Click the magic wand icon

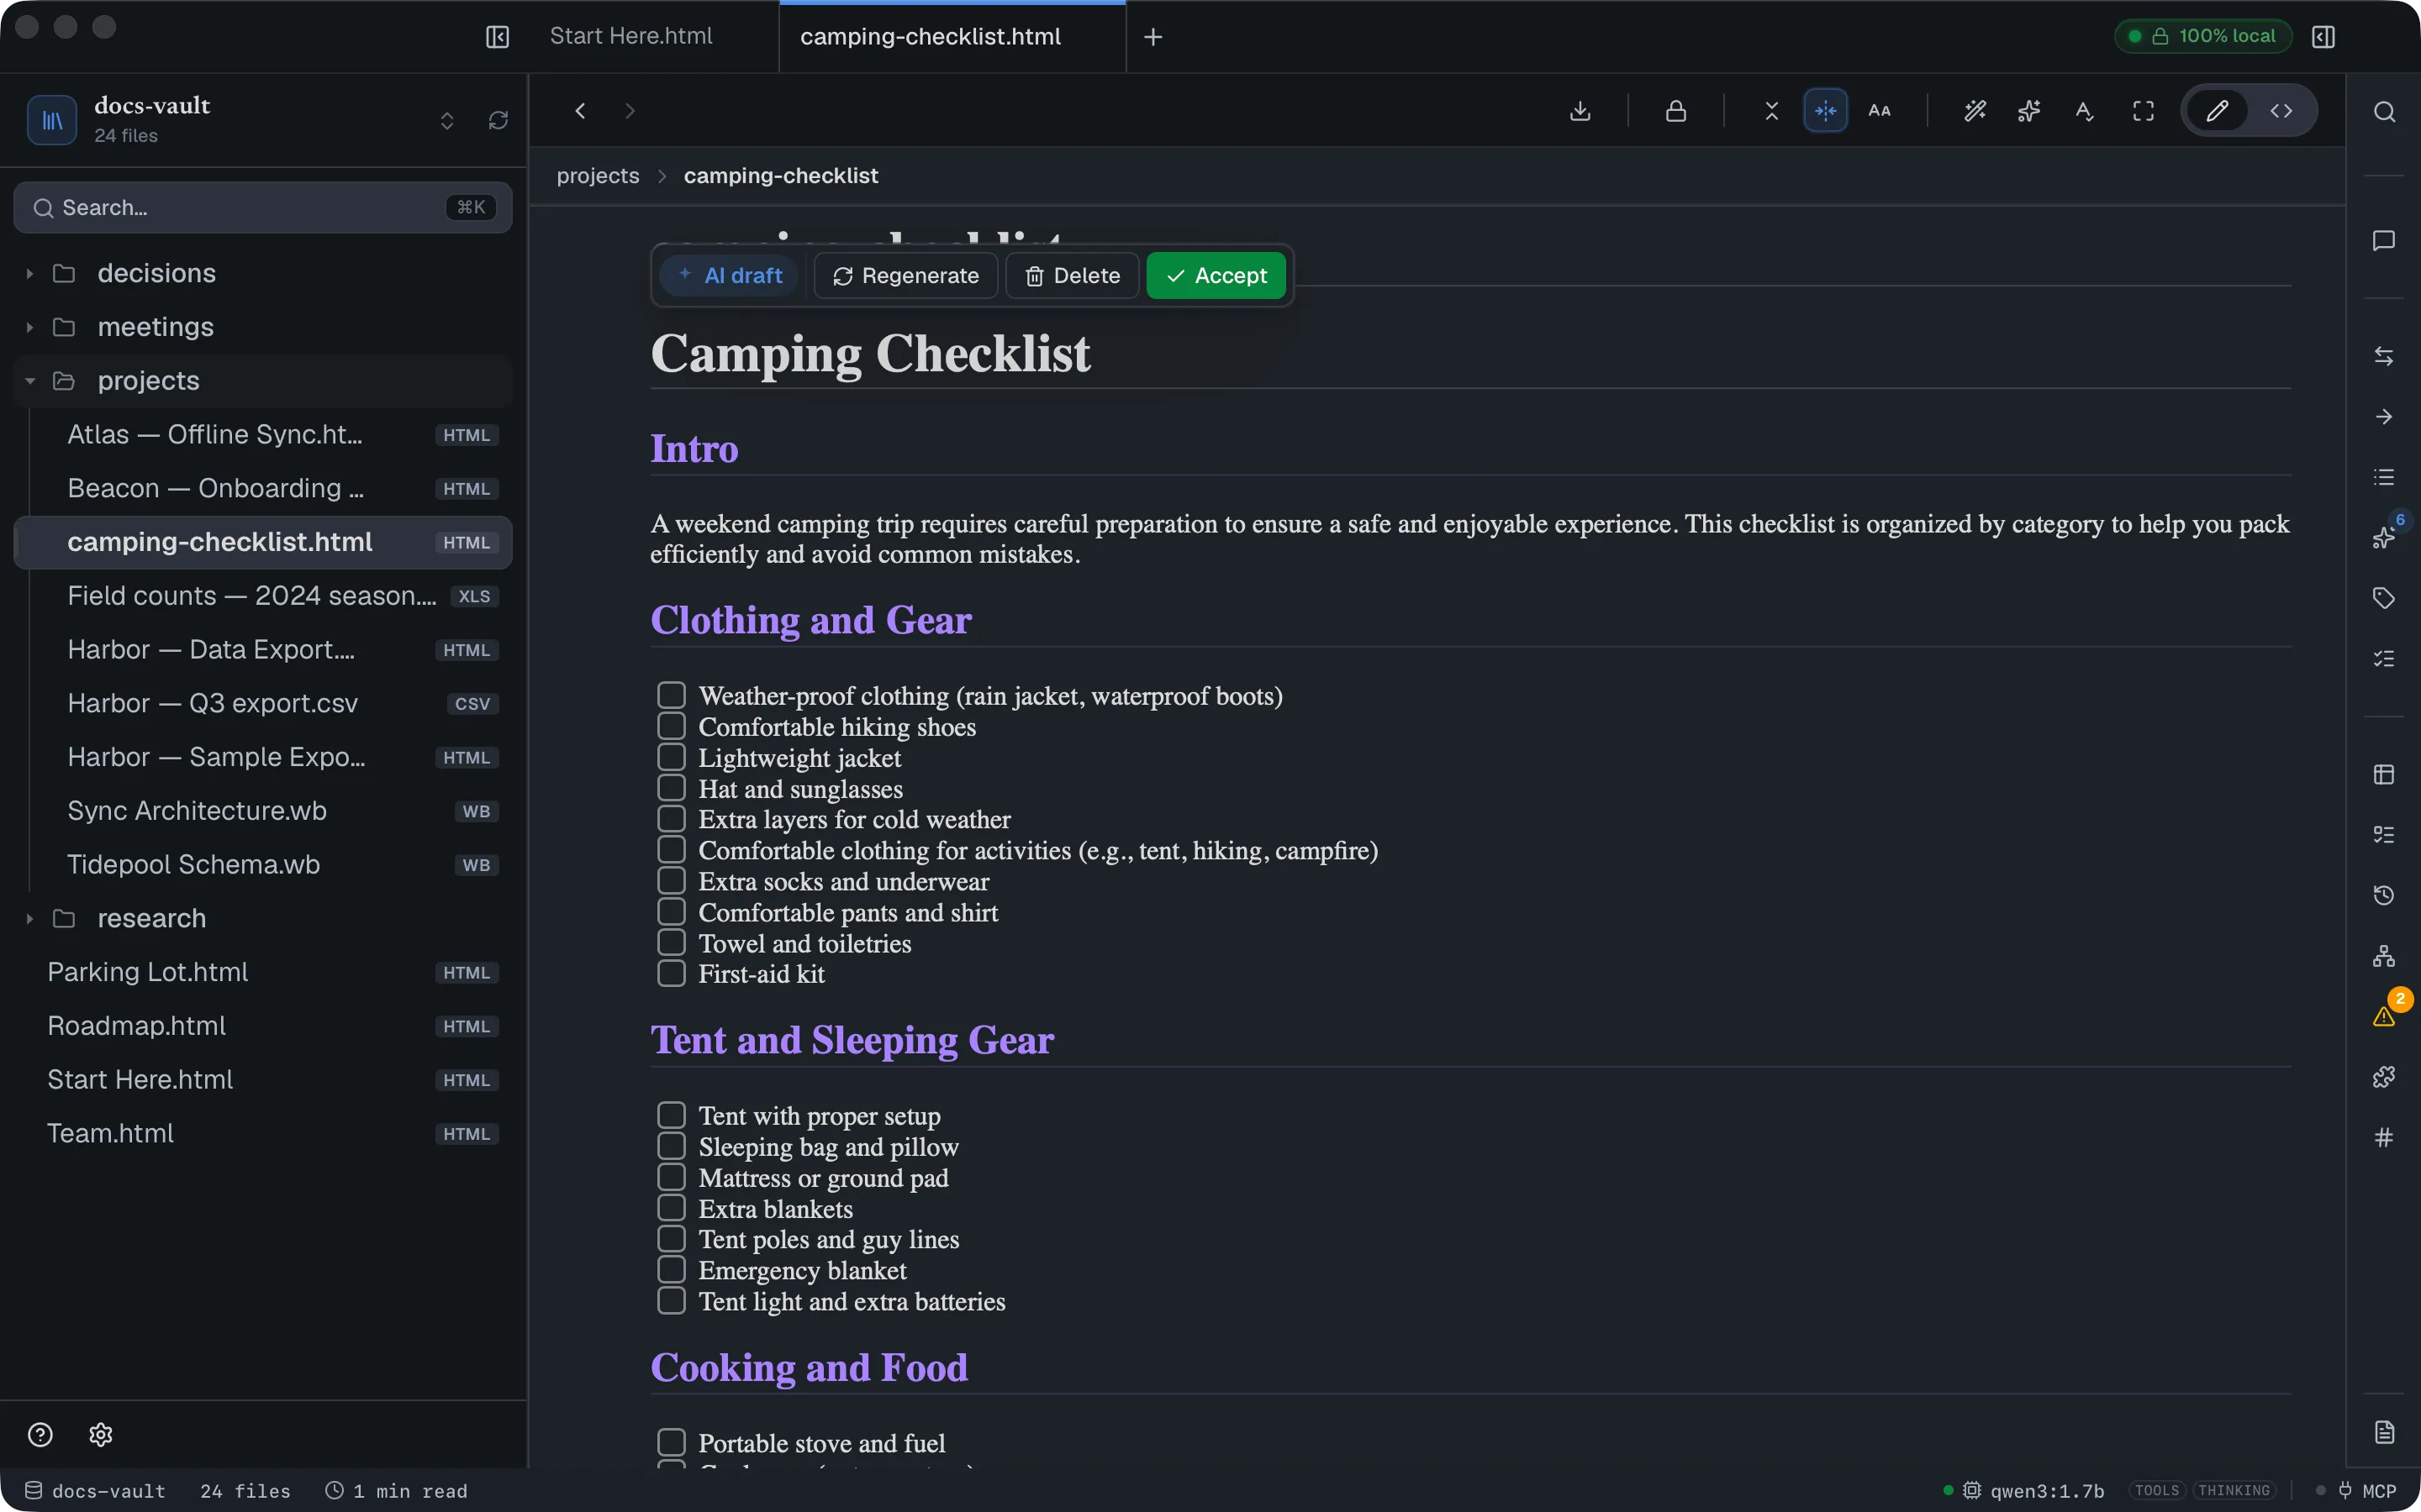[x=1975, y=111]
